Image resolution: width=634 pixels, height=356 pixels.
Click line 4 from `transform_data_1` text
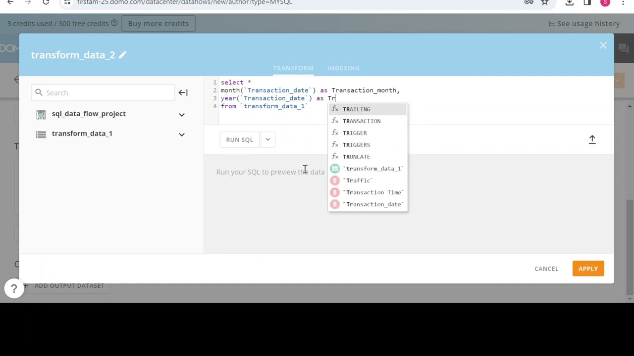pyautogui.click(x=264, y=106)
